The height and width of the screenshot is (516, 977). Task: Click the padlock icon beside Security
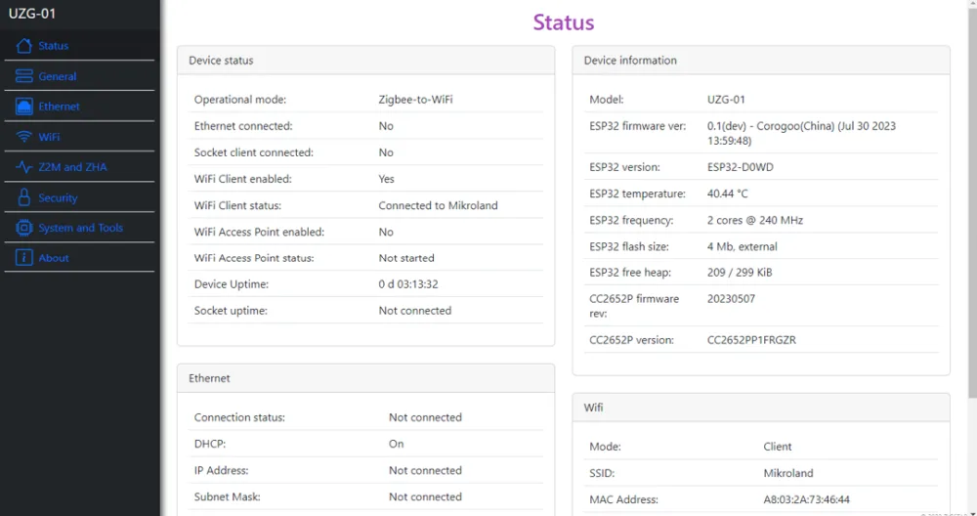(23, 197)
